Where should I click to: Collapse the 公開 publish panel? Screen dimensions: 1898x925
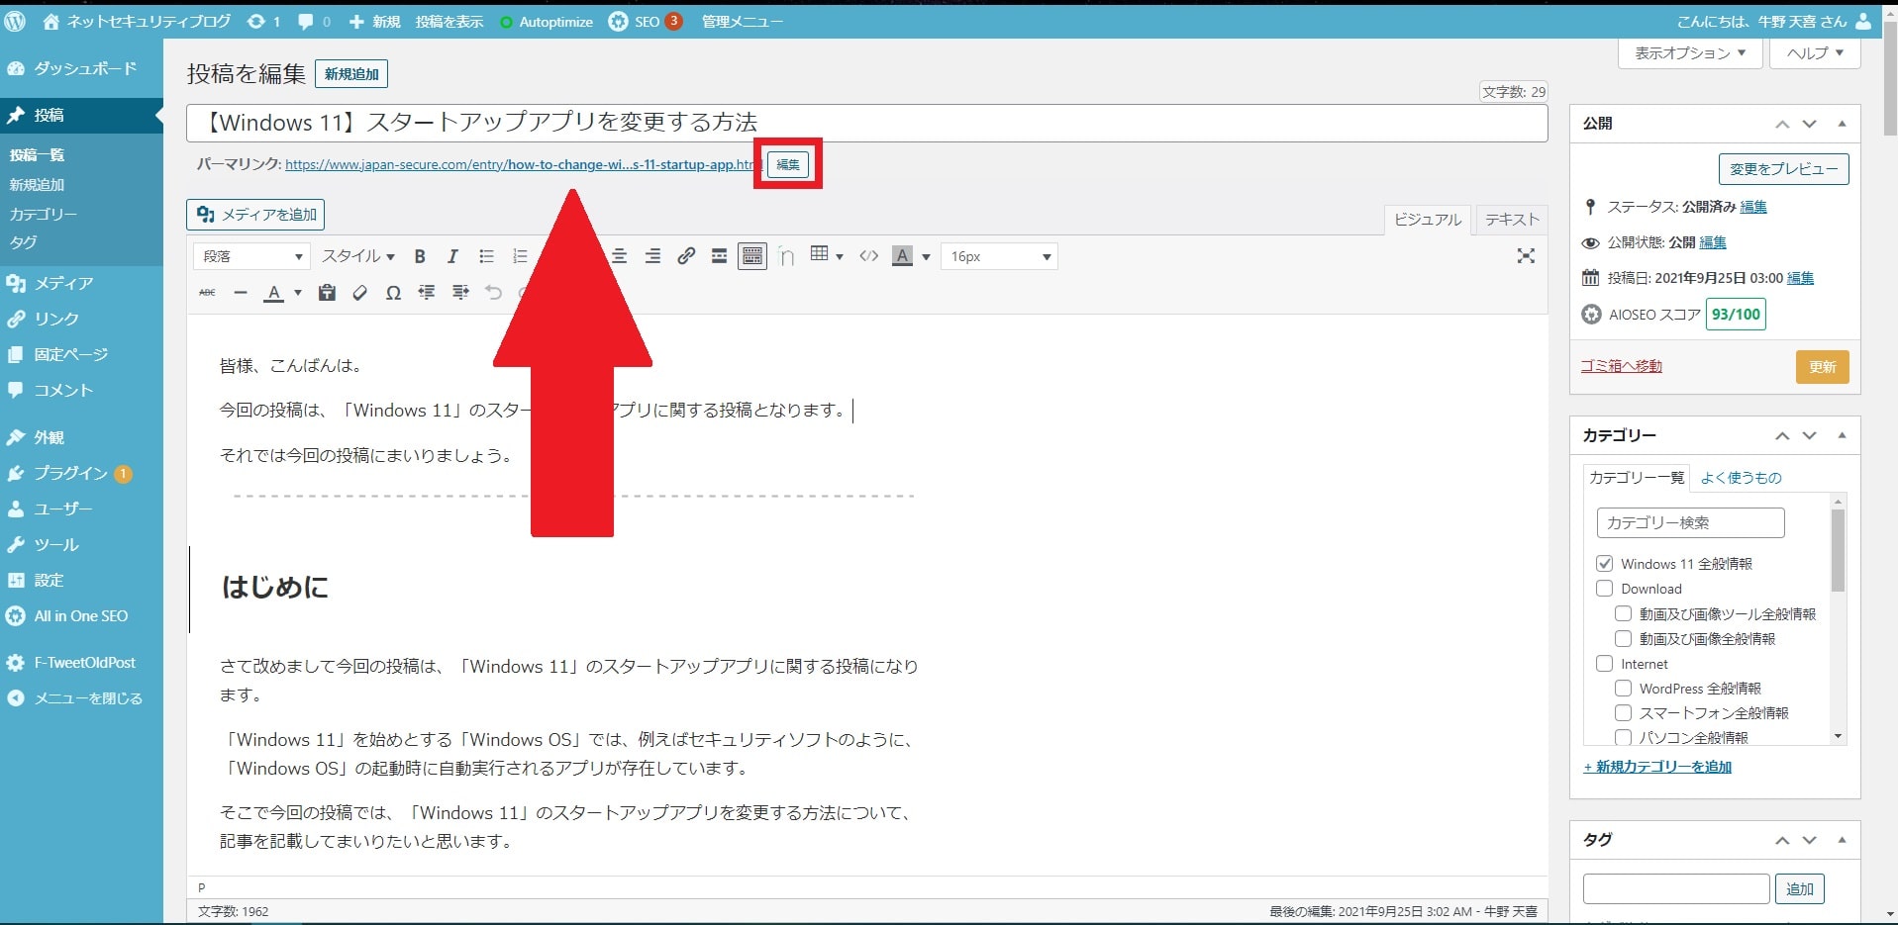click(1842, 124)
